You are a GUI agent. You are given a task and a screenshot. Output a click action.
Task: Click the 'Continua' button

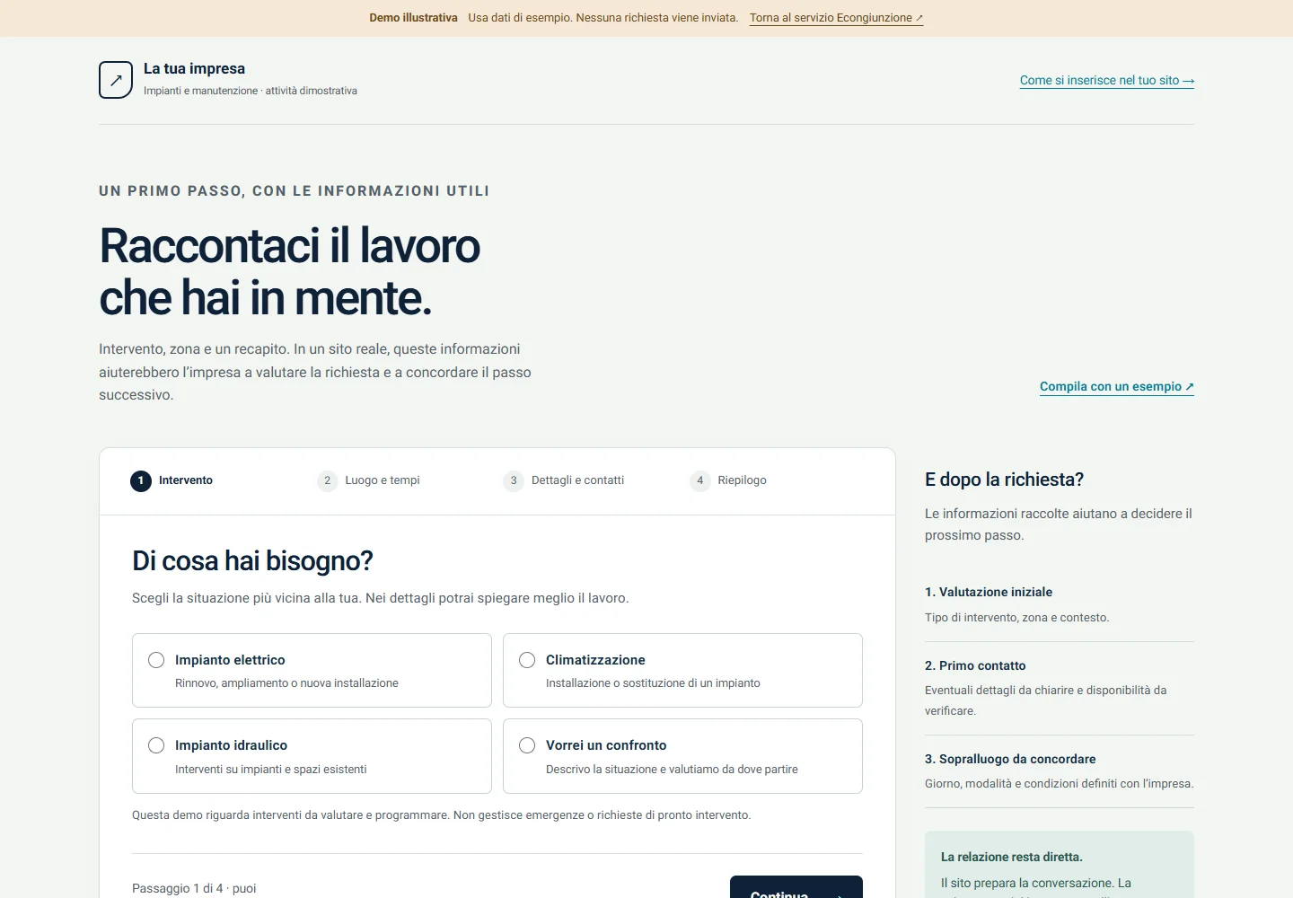coord(796,889)
